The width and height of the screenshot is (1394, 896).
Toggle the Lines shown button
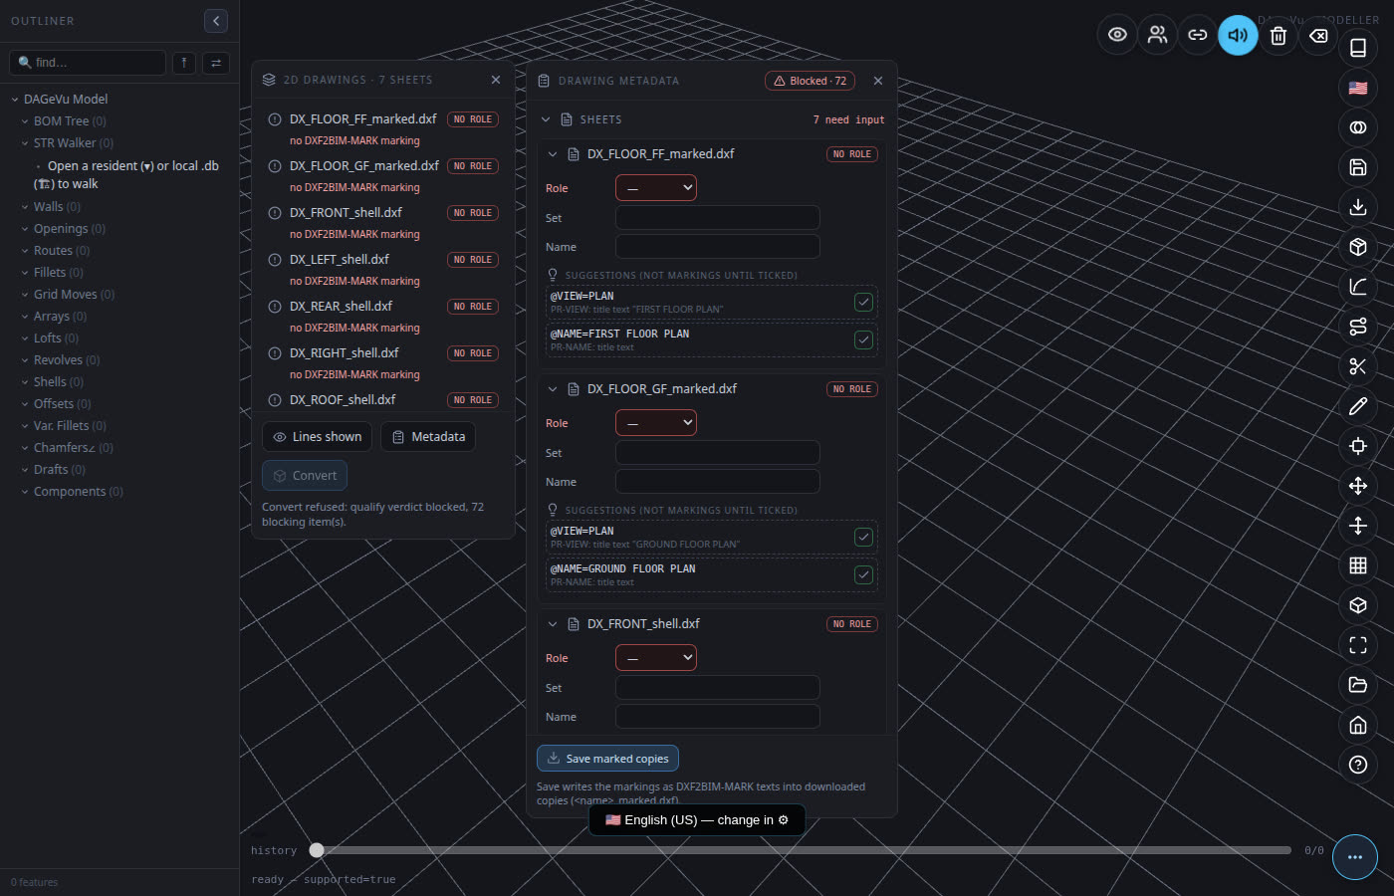(317, 437)
